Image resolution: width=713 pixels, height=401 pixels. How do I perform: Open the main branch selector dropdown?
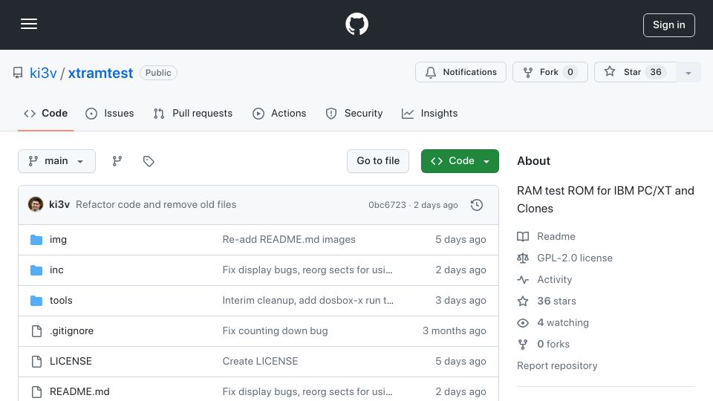[57, 161]
